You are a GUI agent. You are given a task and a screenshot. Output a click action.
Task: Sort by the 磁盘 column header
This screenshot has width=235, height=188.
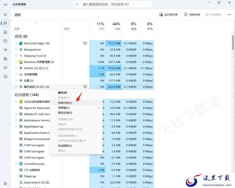point(130,26)
